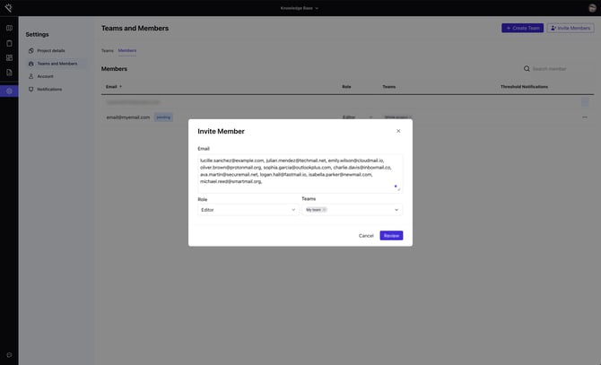The width and height of the screenshot is (601, 365).
Task: Click the Email addresses text area
Action: (x=300, y=173)
